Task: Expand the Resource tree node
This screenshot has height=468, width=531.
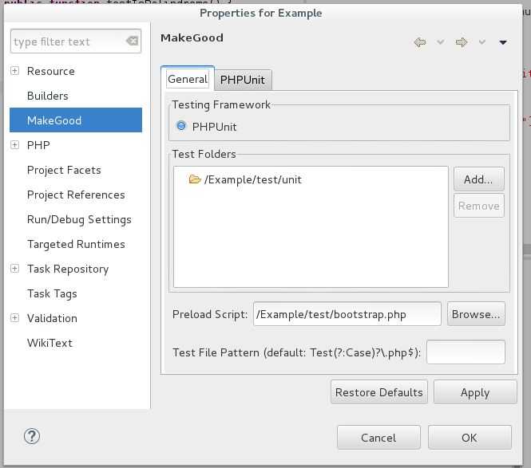Action: coord(14,71)
